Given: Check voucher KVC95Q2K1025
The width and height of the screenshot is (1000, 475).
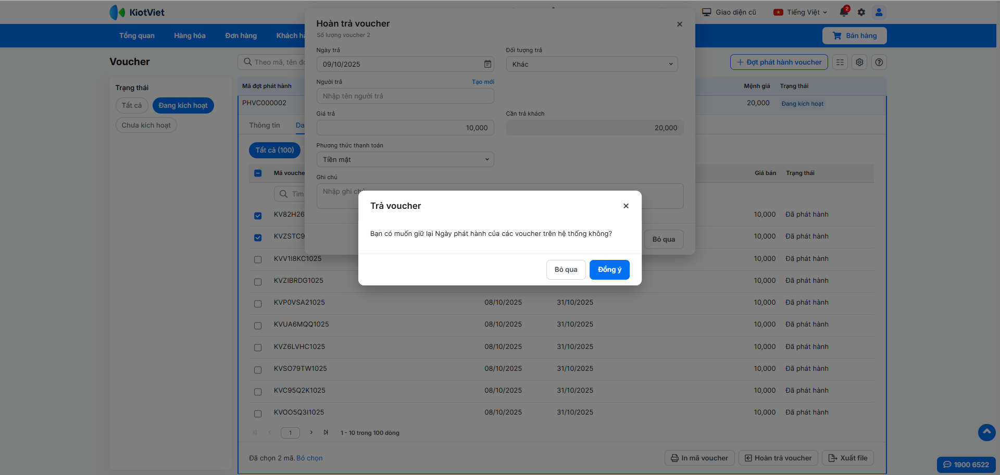Looking at the screenshot, I should pos(258,392).
